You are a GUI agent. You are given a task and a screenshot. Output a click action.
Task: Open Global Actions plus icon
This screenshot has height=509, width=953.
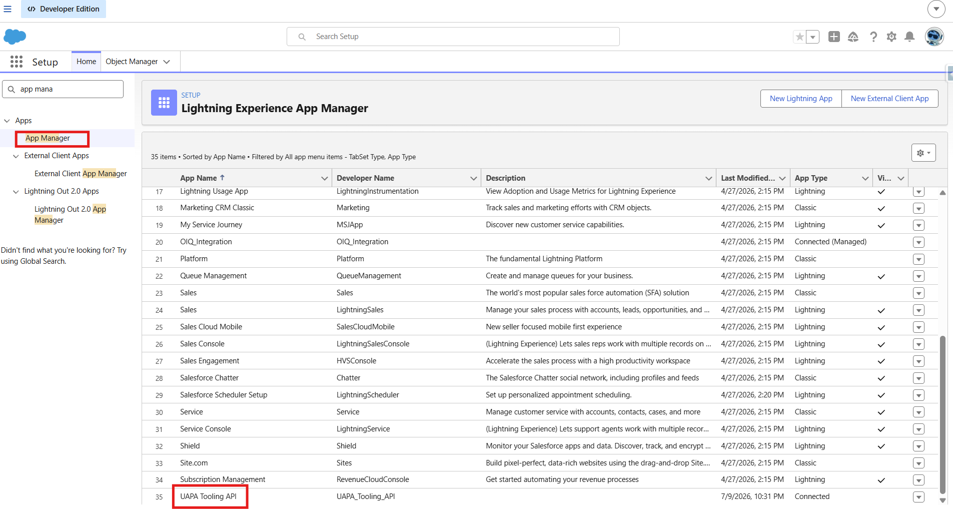(834, 37)
